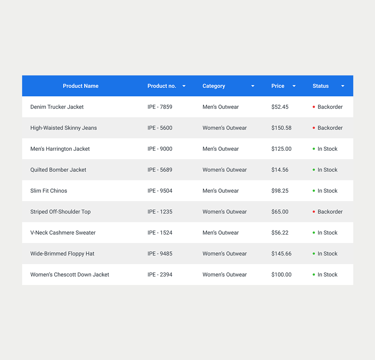Viewport: 375px width, 360px height.
Task: Select the $145.66 price cell
Action: pyautogui.click(x=281, y=254)
